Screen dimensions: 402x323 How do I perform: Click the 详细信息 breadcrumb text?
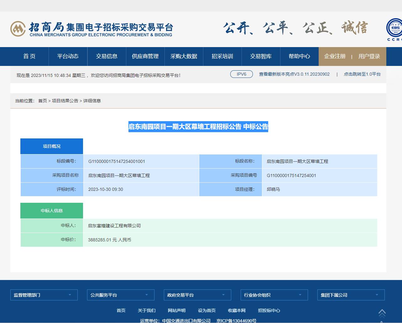click(92, 101)
